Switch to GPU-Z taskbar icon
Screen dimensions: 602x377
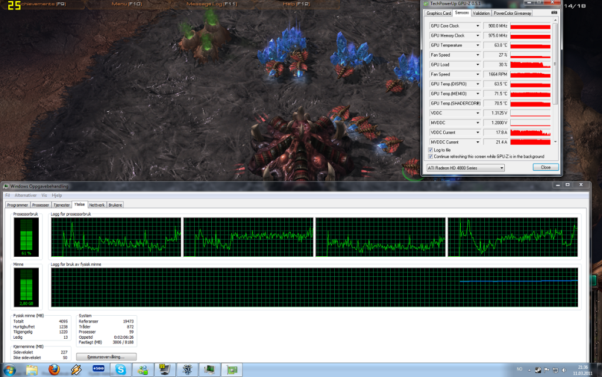(x=231, y=370)
